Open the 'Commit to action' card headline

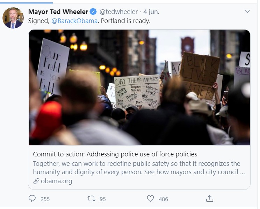click(115, 154)
